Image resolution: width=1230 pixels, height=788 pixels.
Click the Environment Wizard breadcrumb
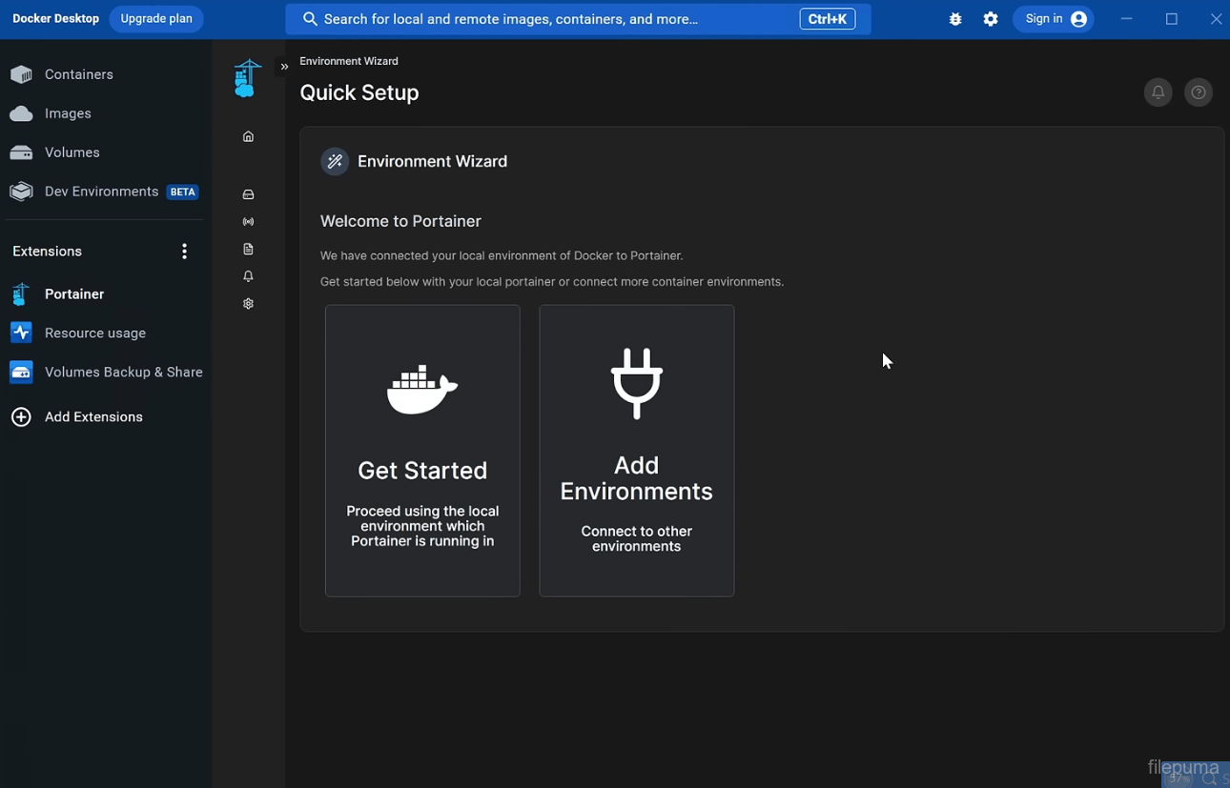(x=349, y=61)
